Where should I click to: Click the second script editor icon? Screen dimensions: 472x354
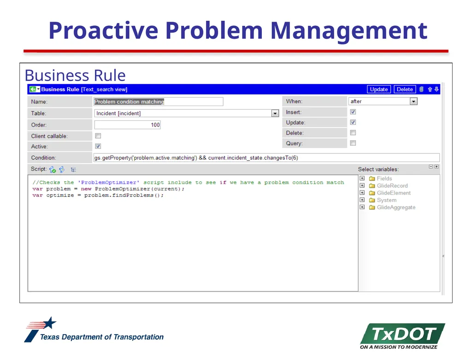tap(62, 170)
